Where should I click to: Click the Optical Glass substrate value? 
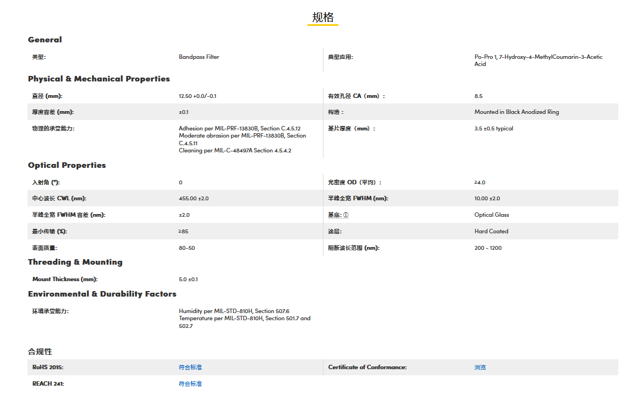492,215
